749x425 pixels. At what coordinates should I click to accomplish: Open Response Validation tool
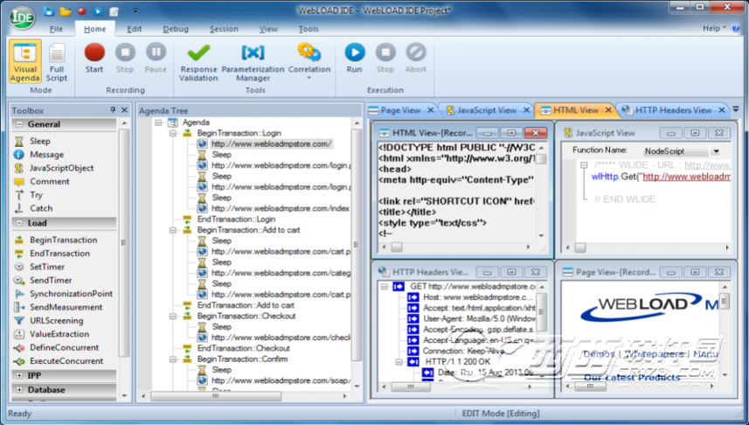coord(198,62)
